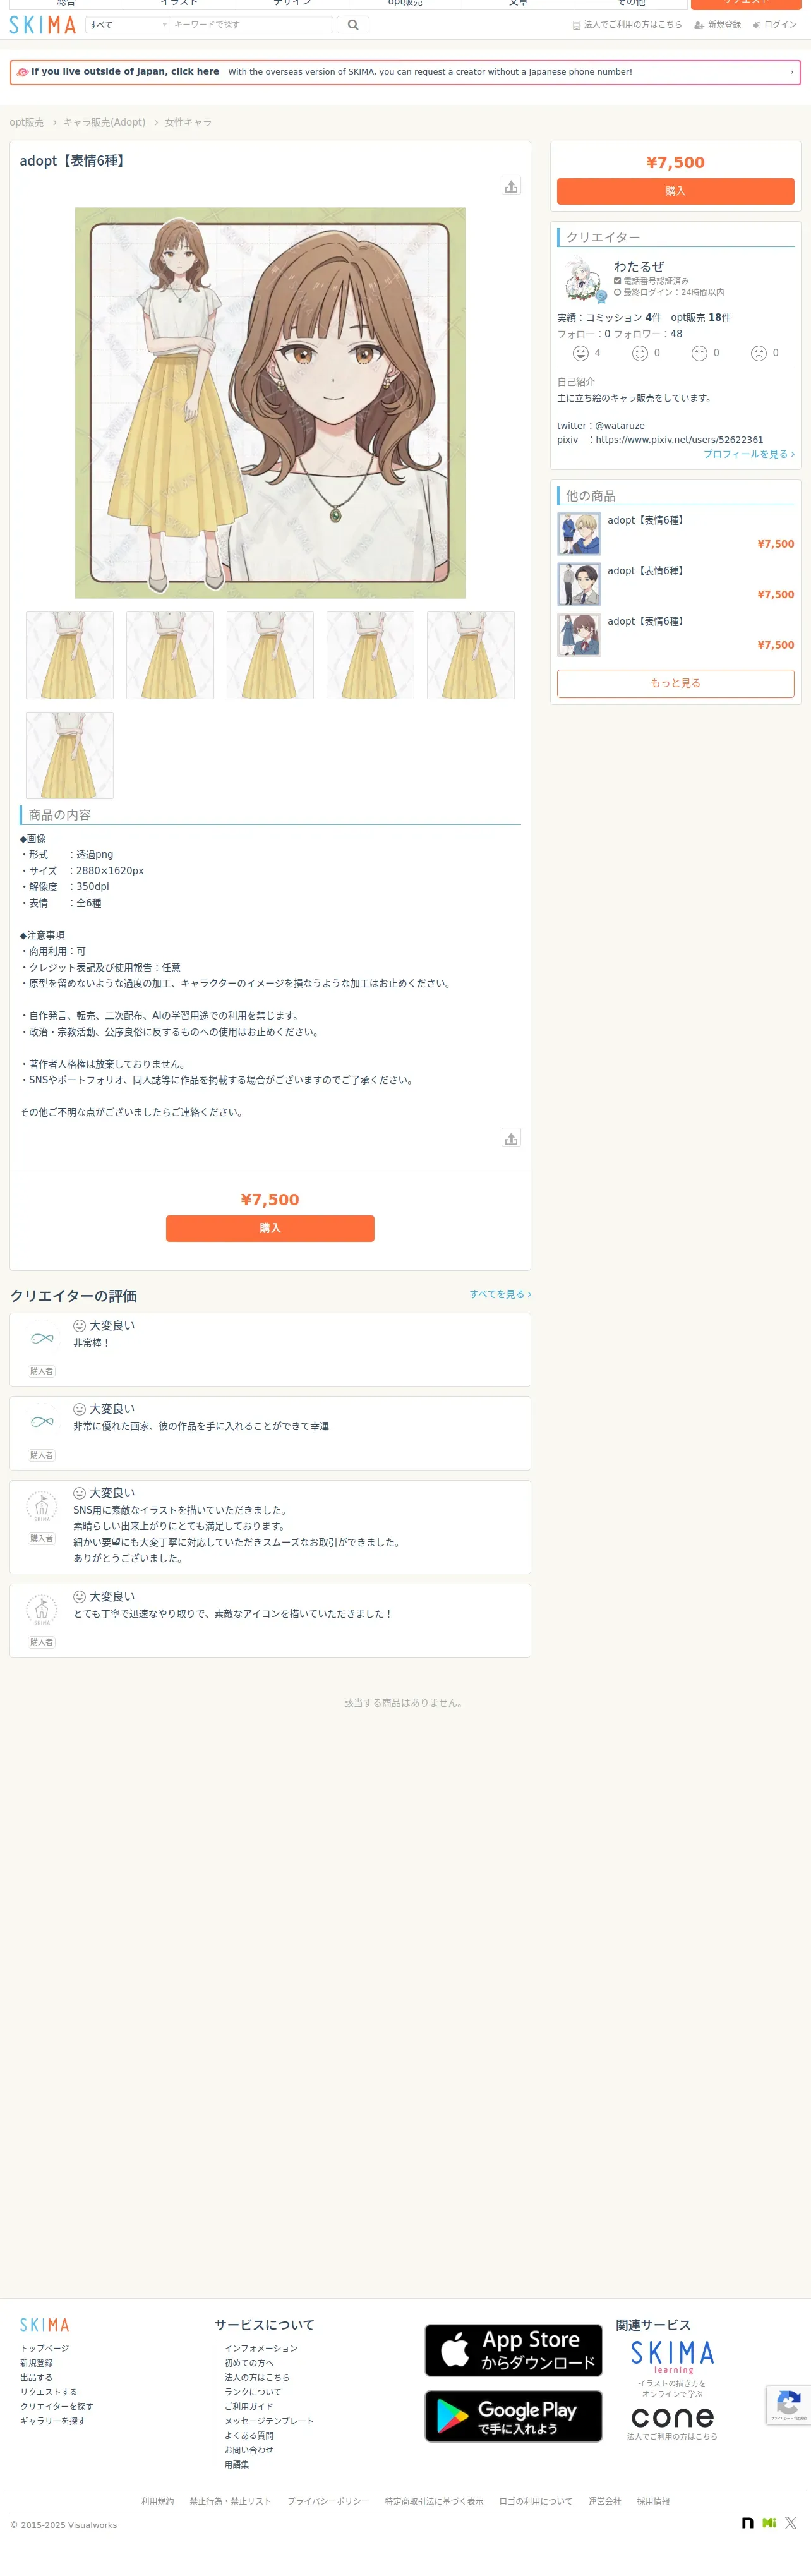Image resolution: width=811 pixels, height=2576 pixels.
Task: Click the very good rating smiley icon
Action: point(580,353)
